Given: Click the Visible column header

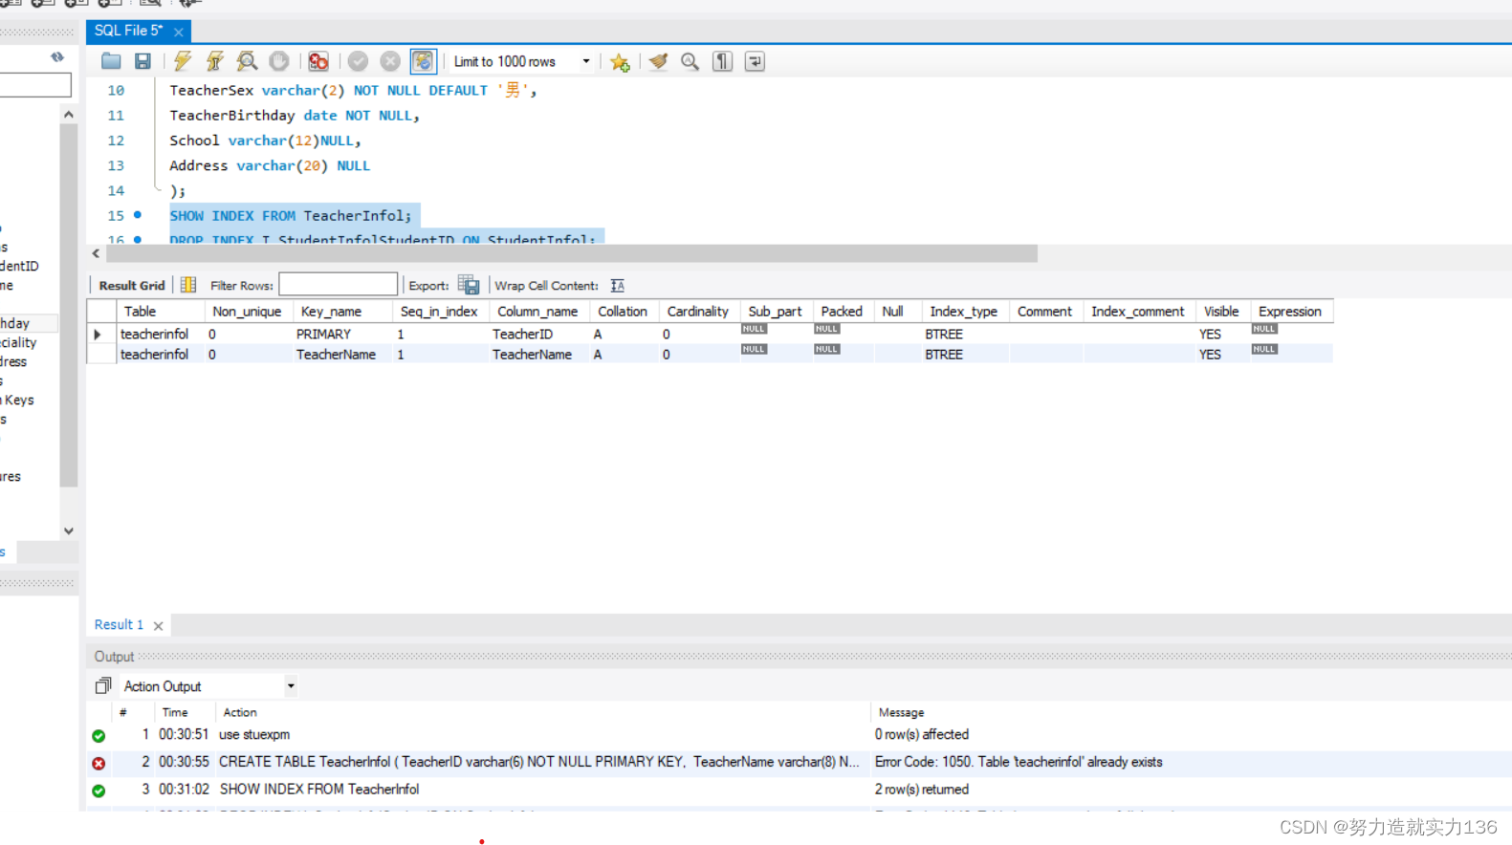Looking at the screenshot, I should tap(1221, 312).
